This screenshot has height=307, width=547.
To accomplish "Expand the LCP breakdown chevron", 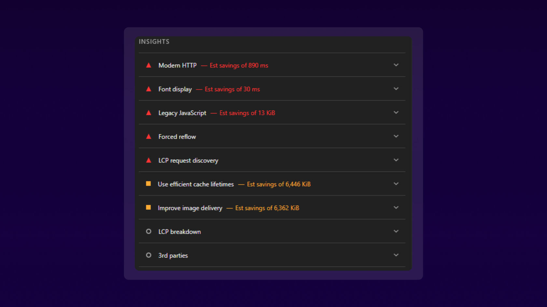I will click(x=396, y=231).
